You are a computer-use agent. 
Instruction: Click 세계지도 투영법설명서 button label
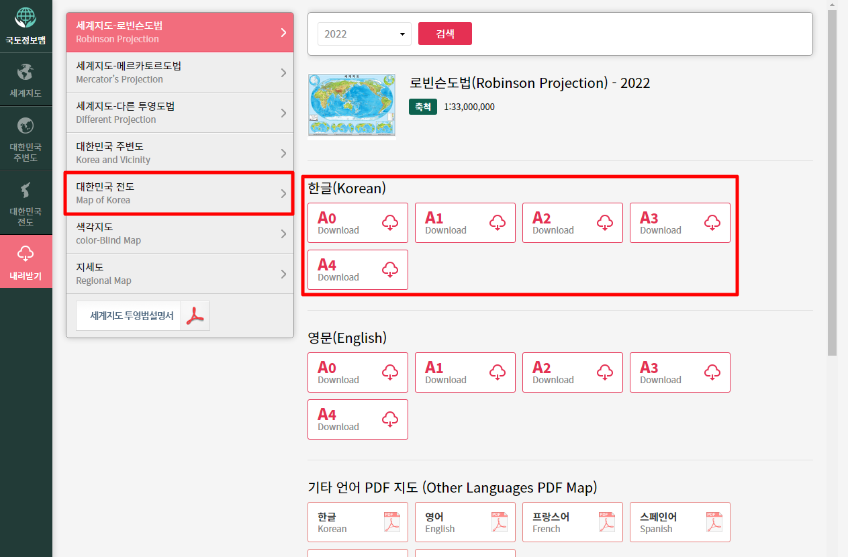(132, 315)
